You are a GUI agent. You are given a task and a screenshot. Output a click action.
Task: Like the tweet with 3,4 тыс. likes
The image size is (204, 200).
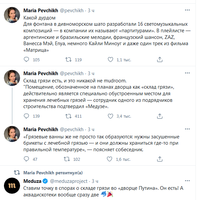tap(111, 116)
